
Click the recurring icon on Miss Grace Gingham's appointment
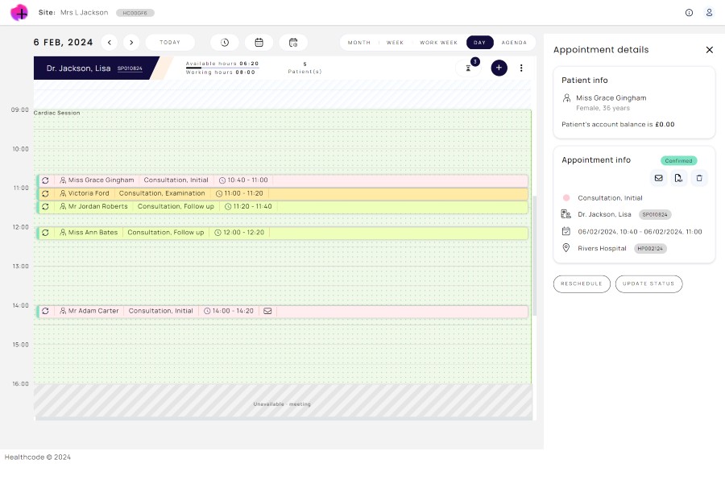[46, 180]
